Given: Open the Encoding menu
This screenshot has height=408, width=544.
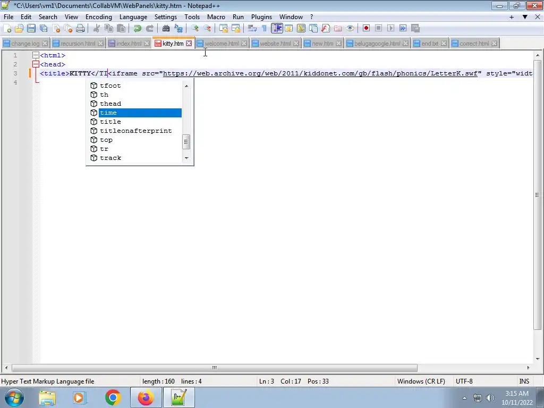Looking at the screenshot, I should (x=99, y=17).
